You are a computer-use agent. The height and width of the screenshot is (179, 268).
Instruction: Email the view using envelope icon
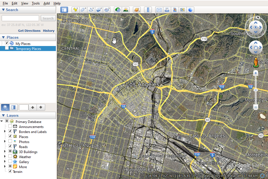pos(159,10)
